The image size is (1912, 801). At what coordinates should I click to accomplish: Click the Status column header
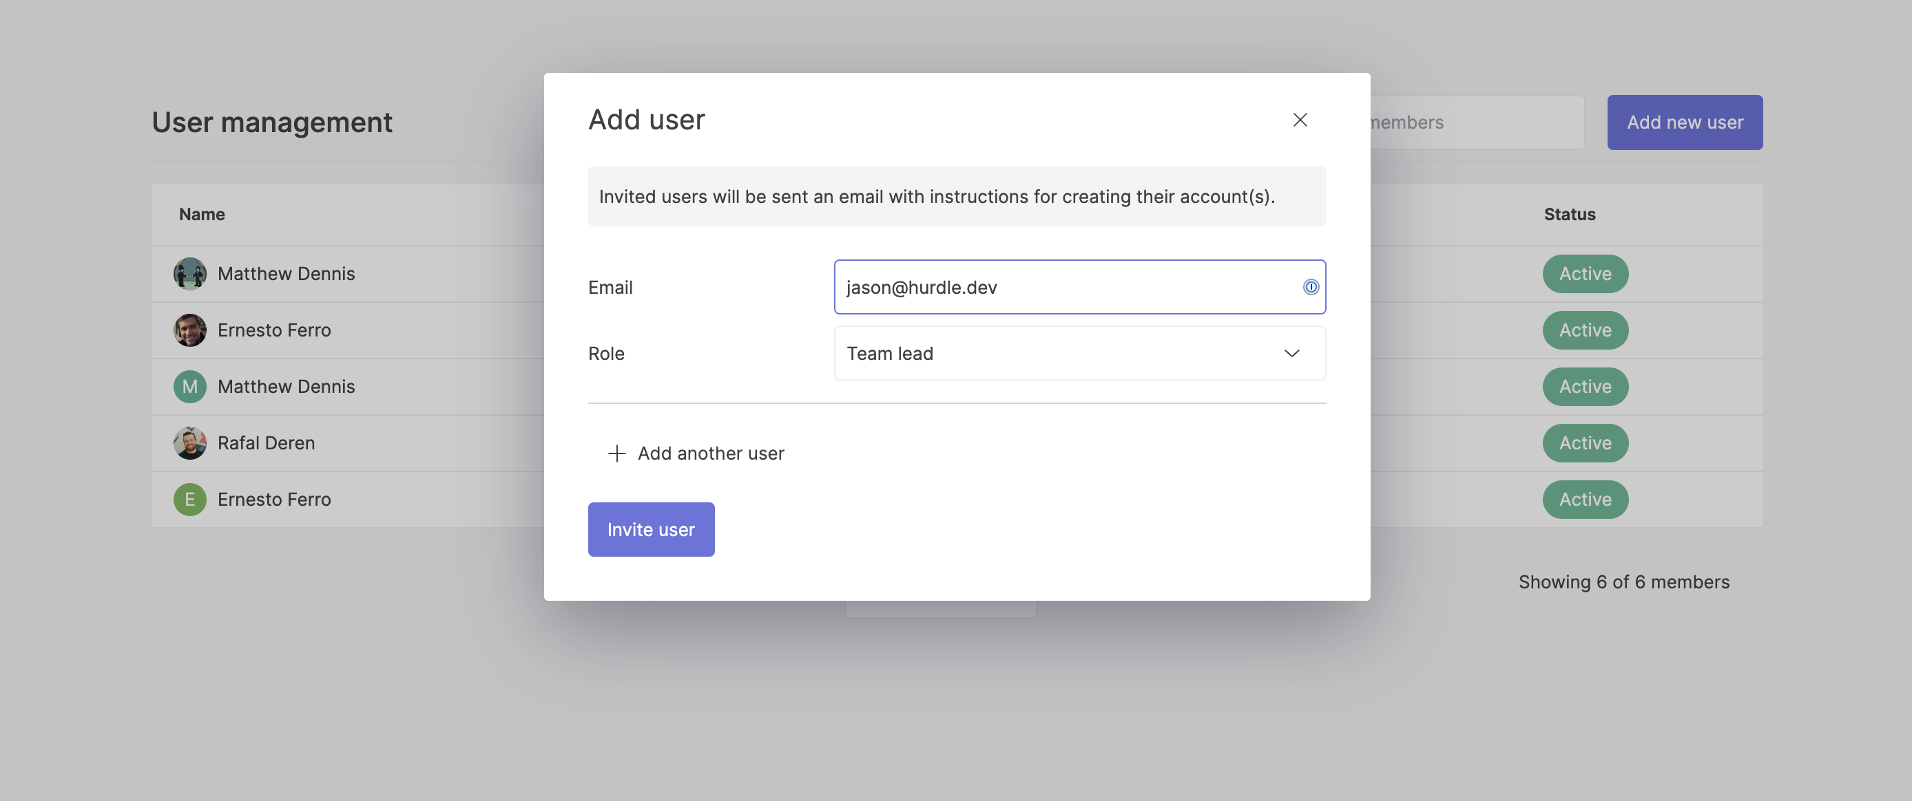pyautogui.click(x=1569, y=214)
